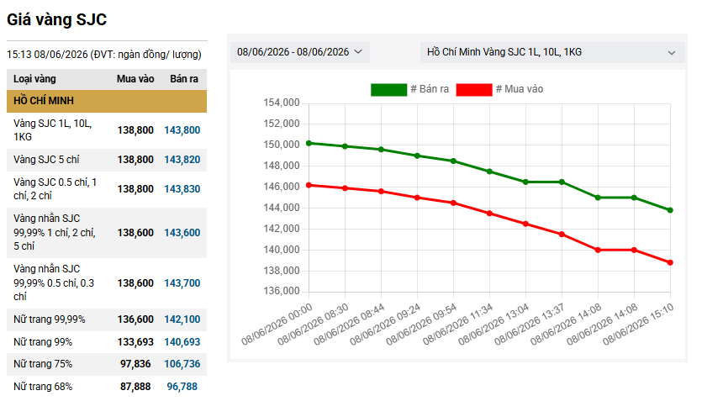Screen dimensions: 723x417
Task: Click the 154,000 y-axis label
Action: coord(282,103)
